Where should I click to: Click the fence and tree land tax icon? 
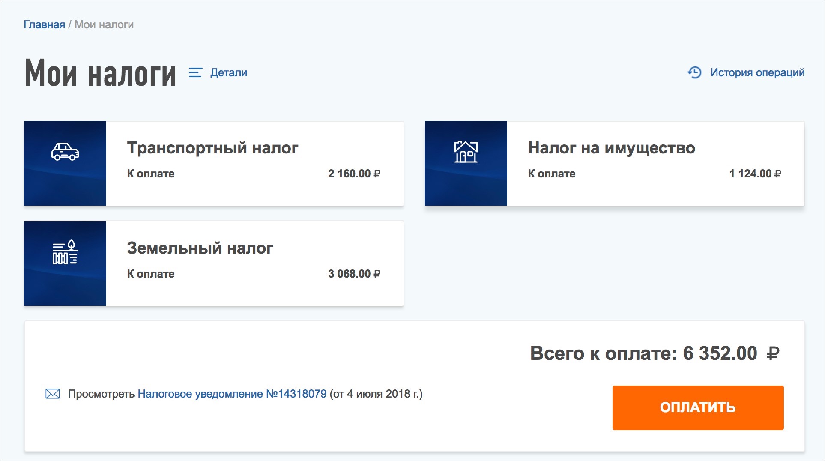pos(65,252)
